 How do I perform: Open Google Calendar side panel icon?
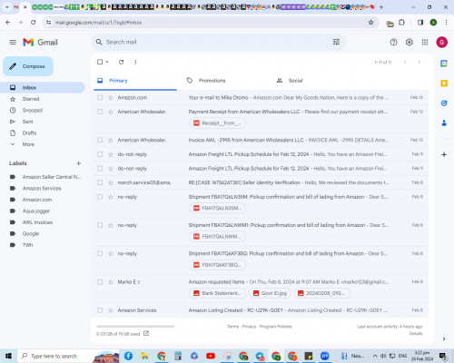coord(444,64)
